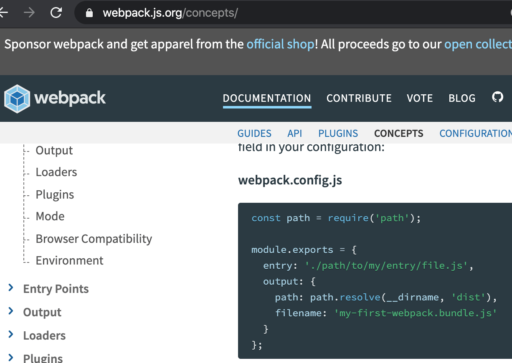Open the DOCUMENTATION nav tab

point(267,98)
